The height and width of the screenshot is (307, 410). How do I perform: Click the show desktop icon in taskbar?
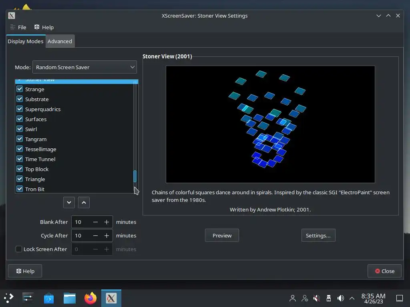tap(399, 298)
